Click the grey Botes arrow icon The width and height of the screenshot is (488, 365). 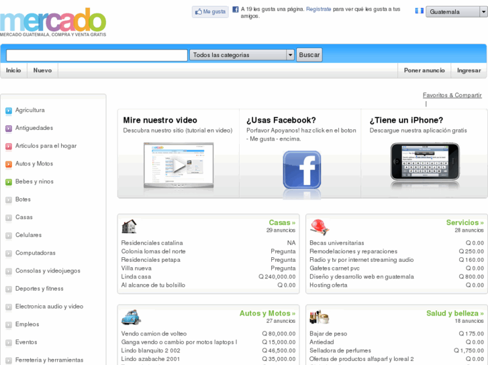tap(9, 200)
